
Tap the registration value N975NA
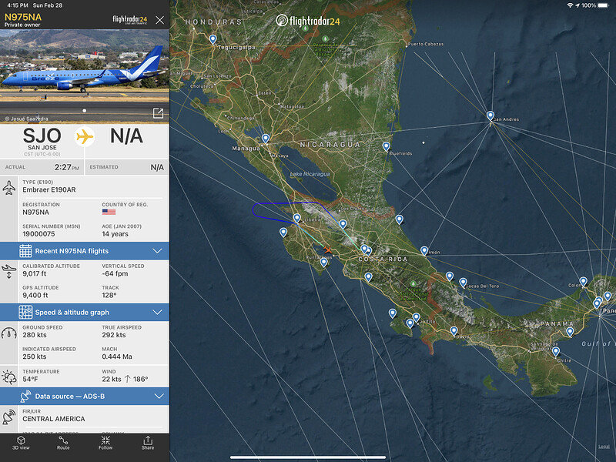coord(35,213)
